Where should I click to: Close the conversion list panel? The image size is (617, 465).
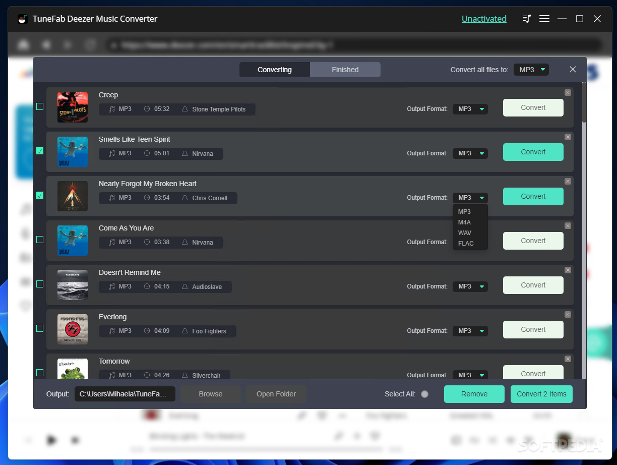[x=573, y=70]
